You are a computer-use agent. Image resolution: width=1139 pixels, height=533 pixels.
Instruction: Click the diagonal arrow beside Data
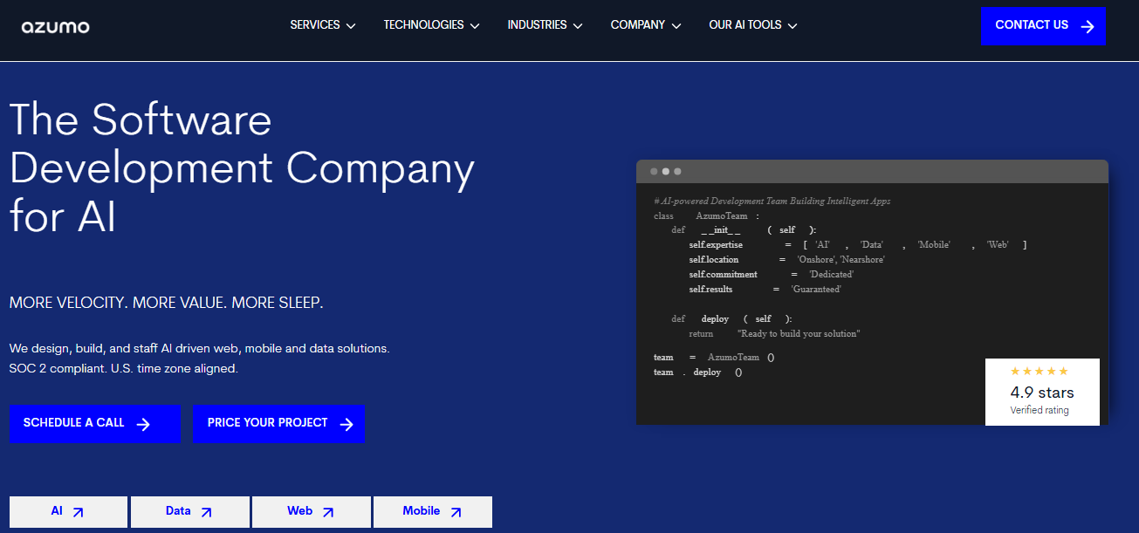(207, 513)
